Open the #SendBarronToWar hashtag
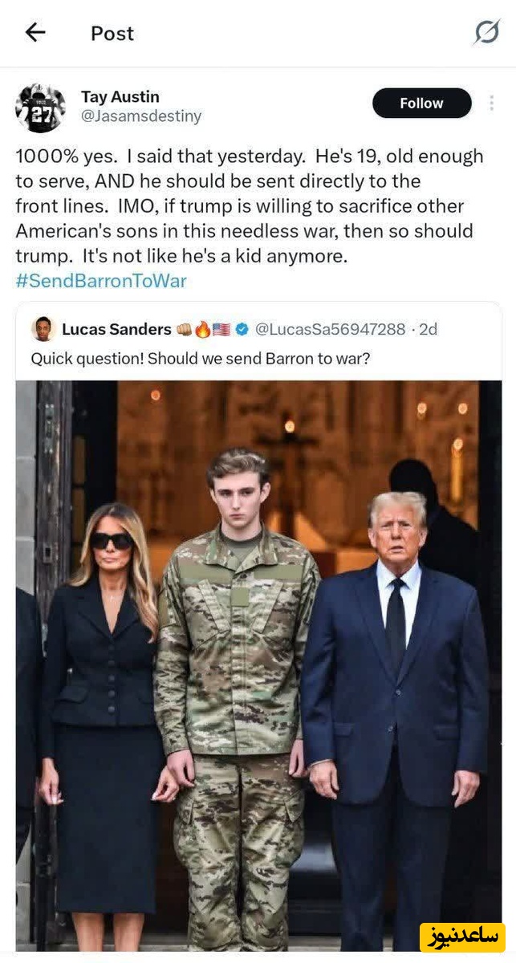The height and width of the screenshot is (963, 516). click(101, 281)
